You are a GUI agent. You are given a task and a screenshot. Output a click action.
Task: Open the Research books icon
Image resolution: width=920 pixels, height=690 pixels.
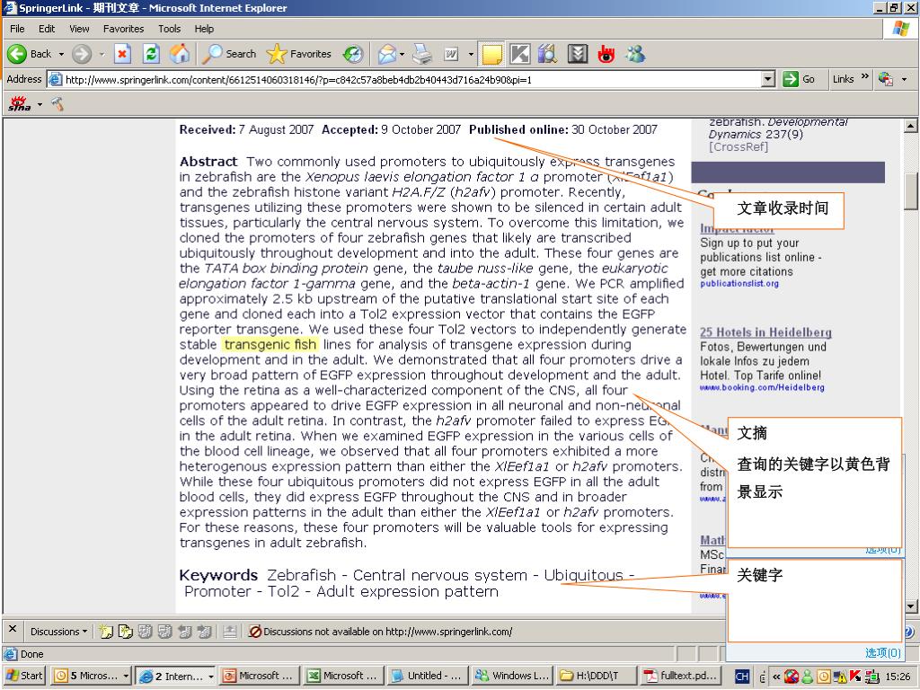(x=547, y=54)
